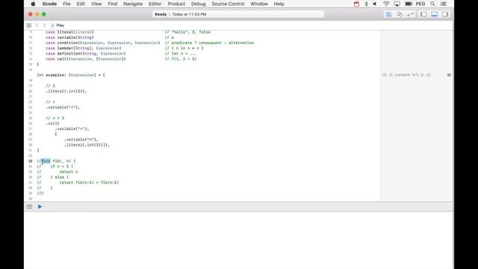The width and height of the screenshot is (478, 269).
Task: Open the File menu
Action: (x=66, y=4)
